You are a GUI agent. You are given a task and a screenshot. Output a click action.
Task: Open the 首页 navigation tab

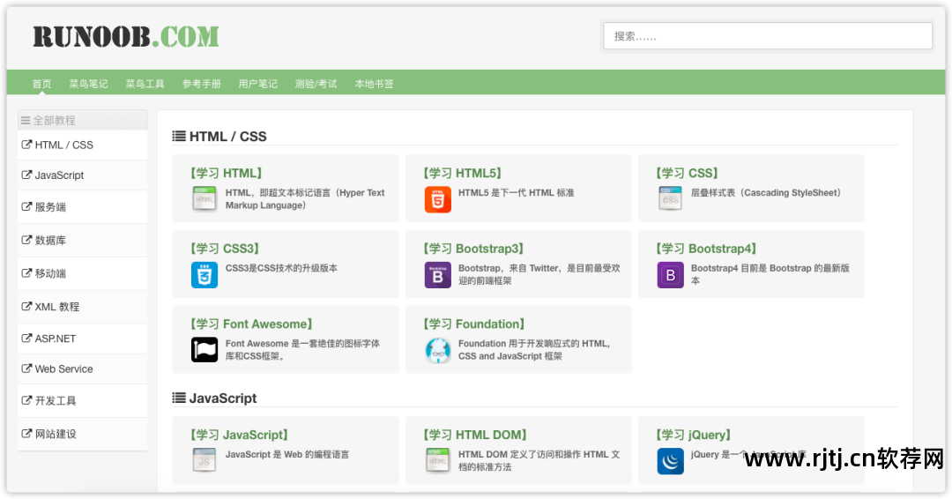(x=41, y=84)
